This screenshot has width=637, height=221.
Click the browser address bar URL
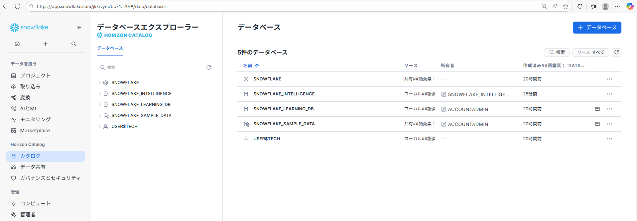(102, 6)
